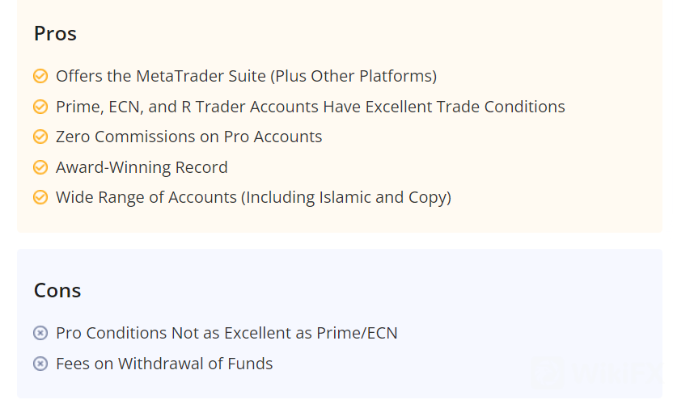Click the 'Cons' heading
Viewport: 673px width, 404px height.
coord(57,291)
